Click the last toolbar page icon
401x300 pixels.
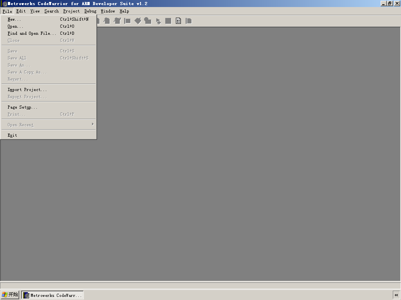point(189,21)
